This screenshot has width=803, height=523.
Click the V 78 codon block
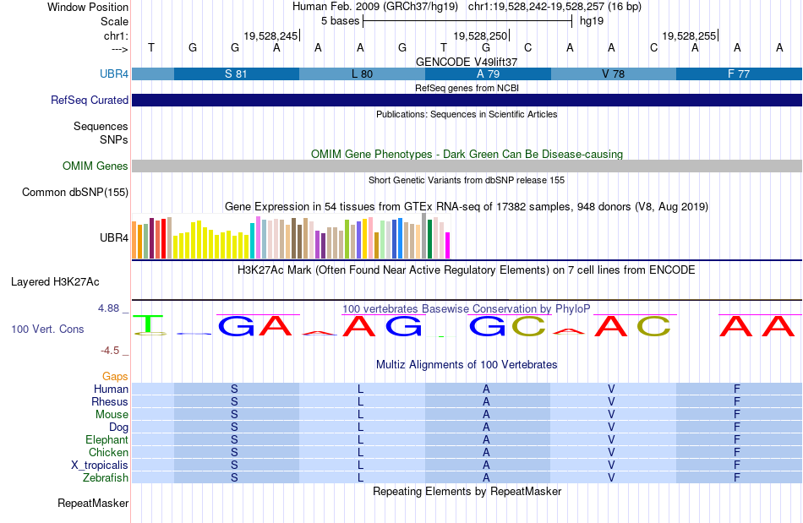pos(614,74)
